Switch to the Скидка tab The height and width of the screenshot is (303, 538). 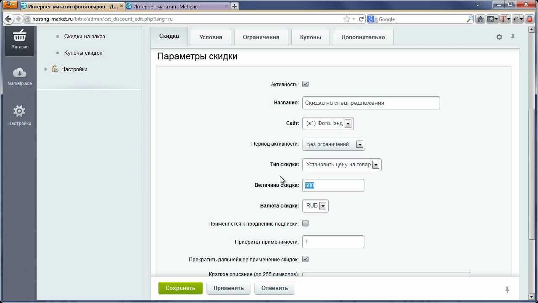[169, 36]
